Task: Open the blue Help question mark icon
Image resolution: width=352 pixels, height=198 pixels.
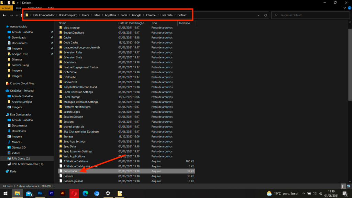Action: (350, 8)
